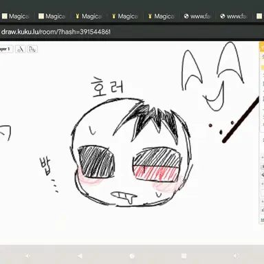Click the draw.kuku.lu address bar URL
This screenshot has width=264, height=264.
(x=56, y=32)
